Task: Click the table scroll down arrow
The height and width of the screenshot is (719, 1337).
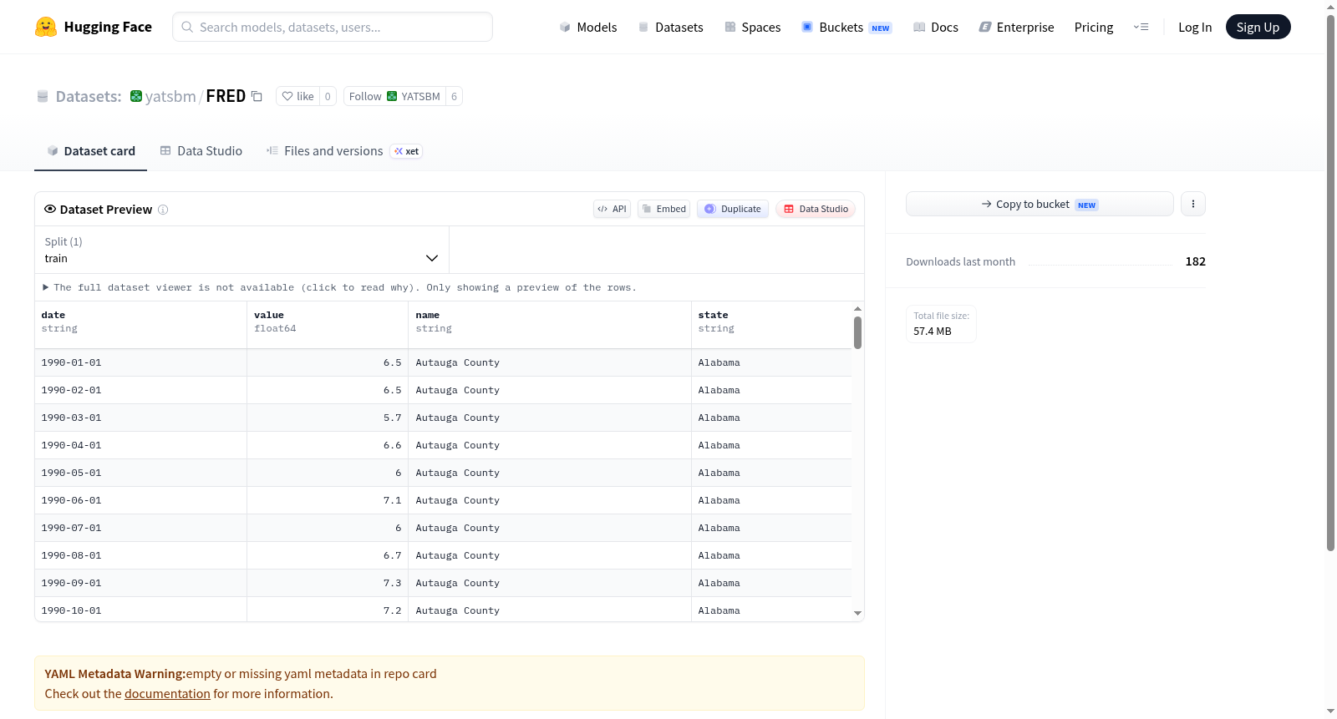Action: 857,614
